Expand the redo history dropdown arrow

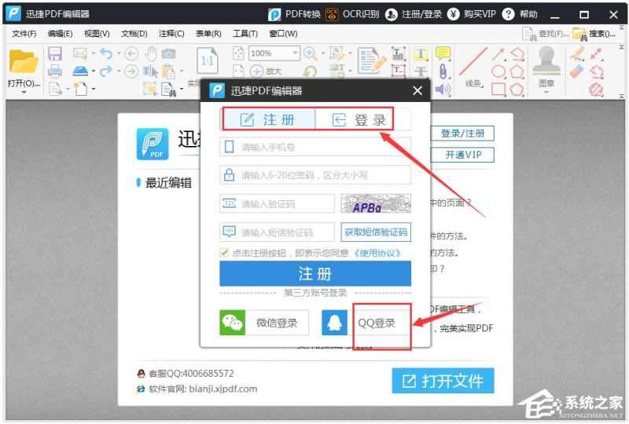(119, 71)
